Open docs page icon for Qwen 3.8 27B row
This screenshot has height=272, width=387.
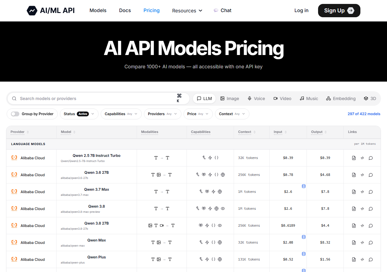point(354,226)
